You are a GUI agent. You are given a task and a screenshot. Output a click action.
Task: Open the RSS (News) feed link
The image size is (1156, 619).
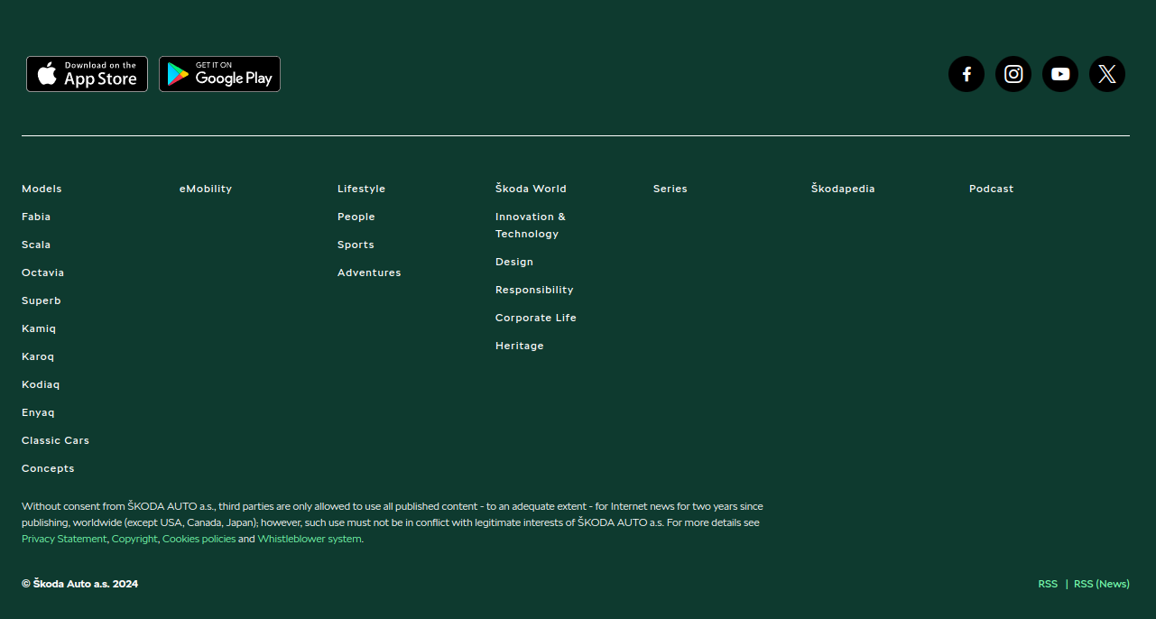1102,584
